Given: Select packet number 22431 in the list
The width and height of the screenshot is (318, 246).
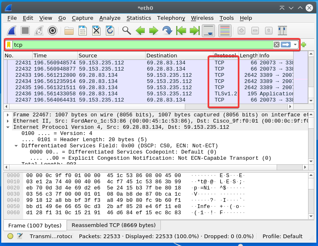Looking at the screenshot, I should pos(148,63).
